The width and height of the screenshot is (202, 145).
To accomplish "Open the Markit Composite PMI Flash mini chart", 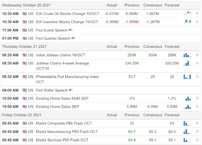I will tap(187, 123).
